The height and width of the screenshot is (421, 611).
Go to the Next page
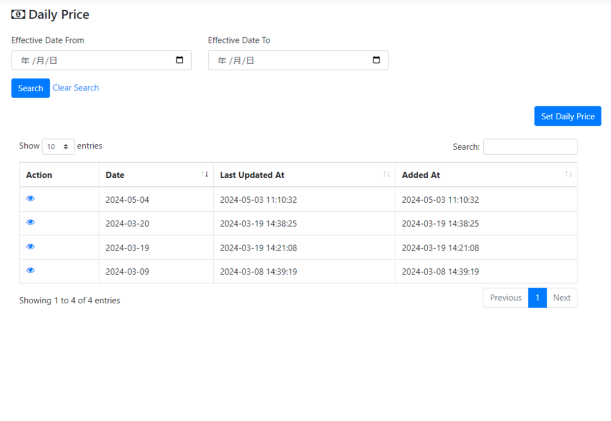561,298
